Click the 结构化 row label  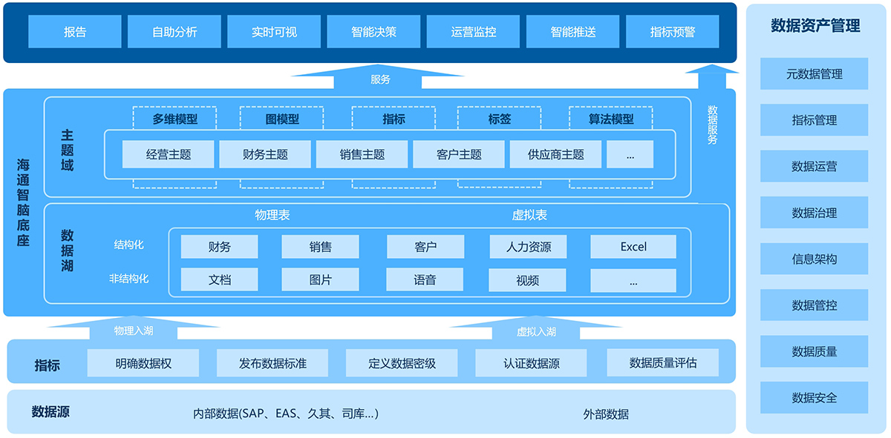tap(128, 244)
